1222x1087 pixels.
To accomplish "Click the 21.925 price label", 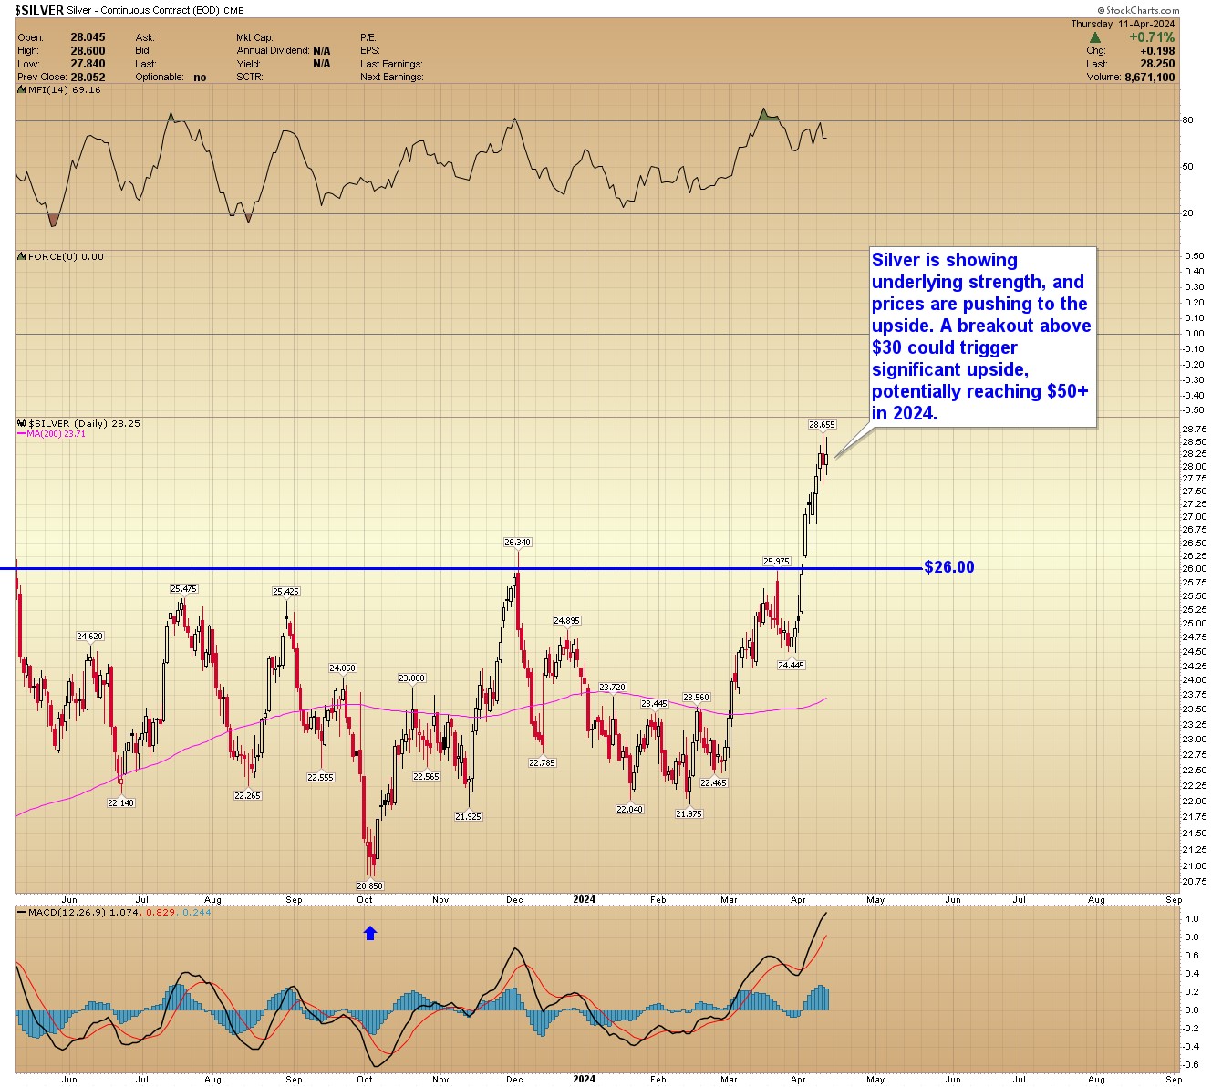I will (x=468, y=817).
